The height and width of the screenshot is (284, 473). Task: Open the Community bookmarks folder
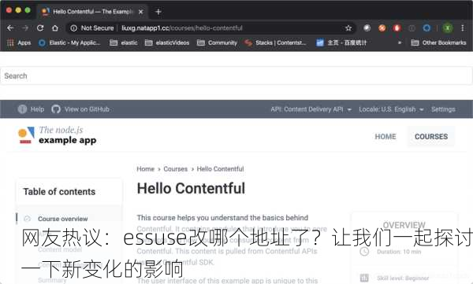218,42
